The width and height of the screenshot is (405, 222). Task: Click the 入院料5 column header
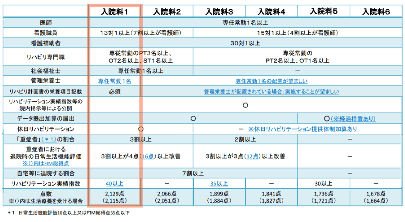coord(324,11)
